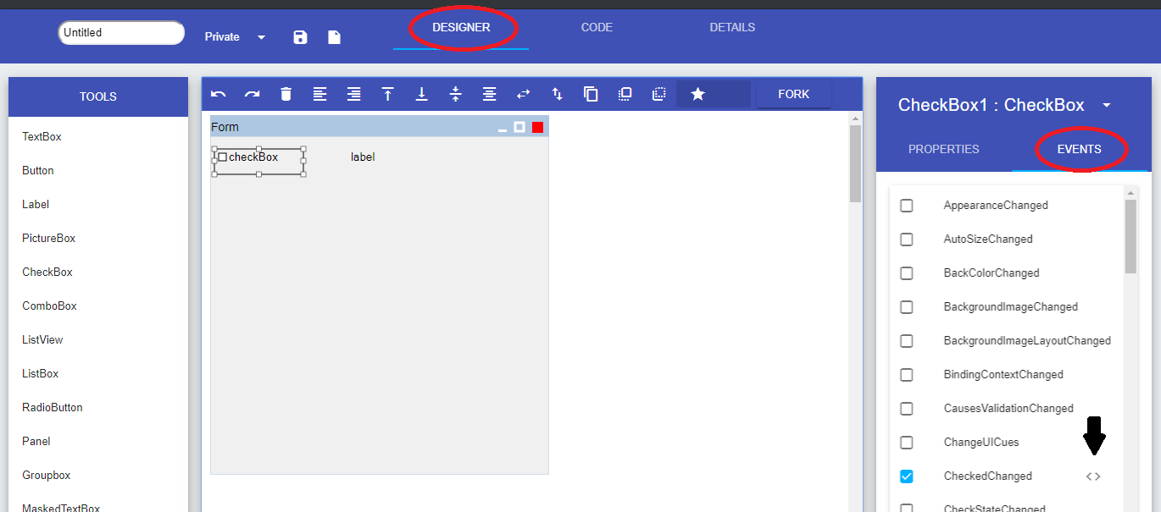Click the undo arrow in the designer toolbar
Image resolution: width=1161 pixels, height=512 pixels.
[x=219, y=94]
